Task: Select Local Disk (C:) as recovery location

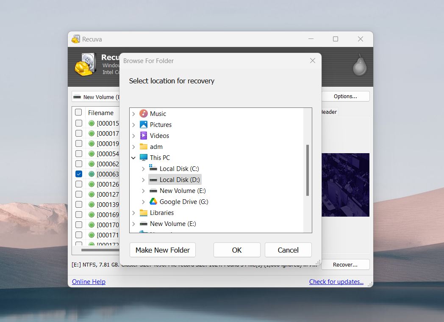Action: coord(179,169)
